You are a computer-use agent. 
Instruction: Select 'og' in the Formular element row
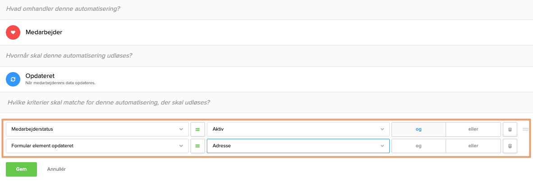(419, 146)
